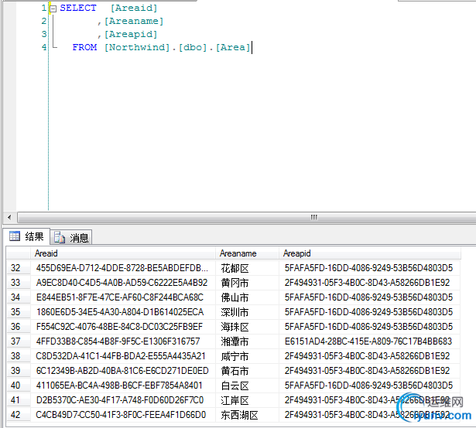Click the Areaname cell 湘潭市
Screen dimensions: 476x428
(247, 341)
